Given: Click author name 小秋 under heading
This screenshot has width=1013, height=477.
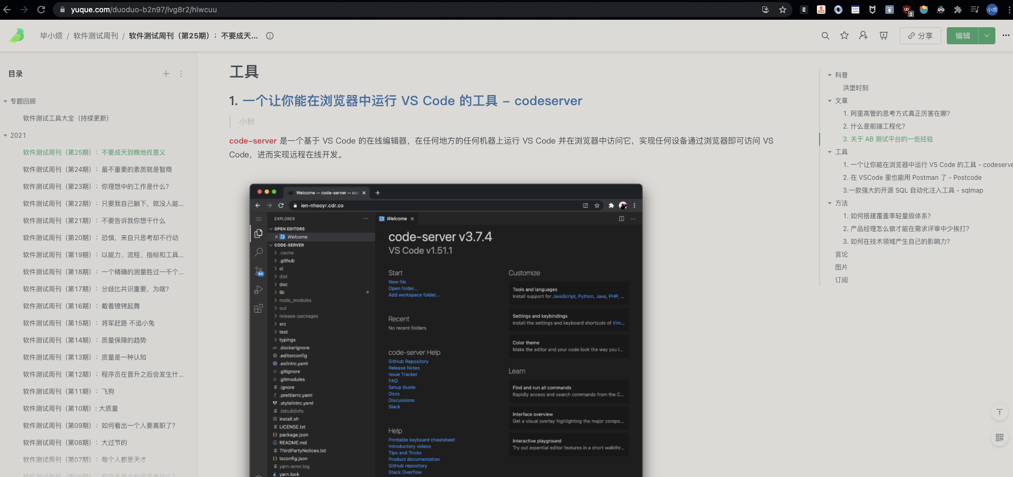Looking at the screenshot, I should click(x=247, y=122).
